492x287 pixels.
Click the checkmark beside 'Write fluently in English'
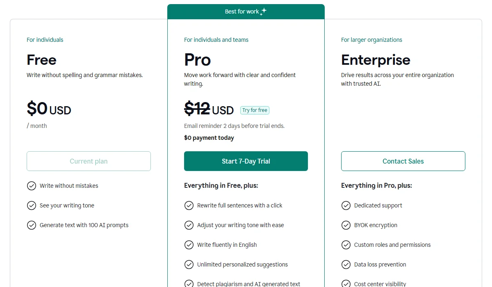(189, 245)
